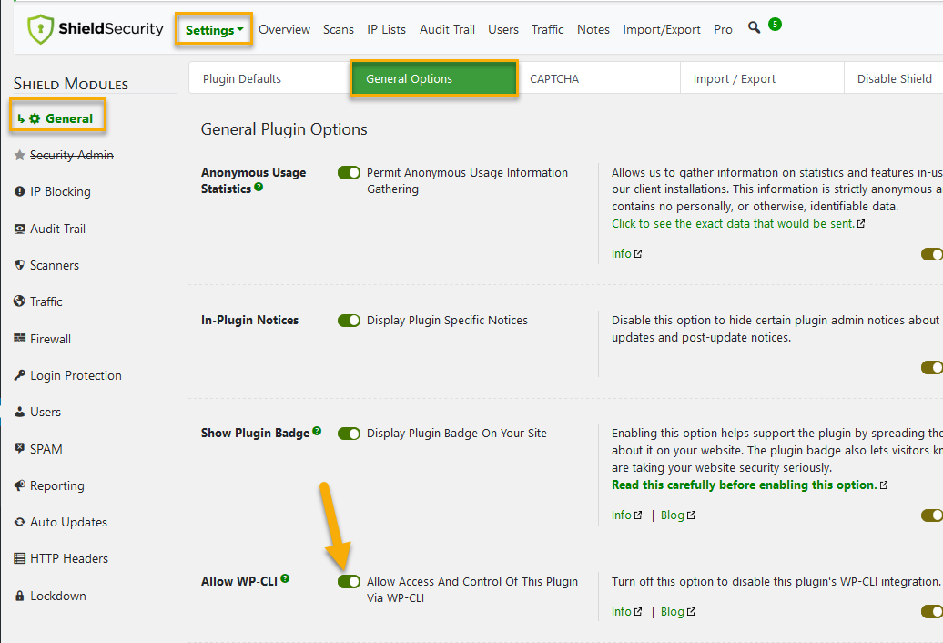The width and height of the screenshot is (943, 643).
Task: Open the IP Blocking module
Action: point(60,191)
